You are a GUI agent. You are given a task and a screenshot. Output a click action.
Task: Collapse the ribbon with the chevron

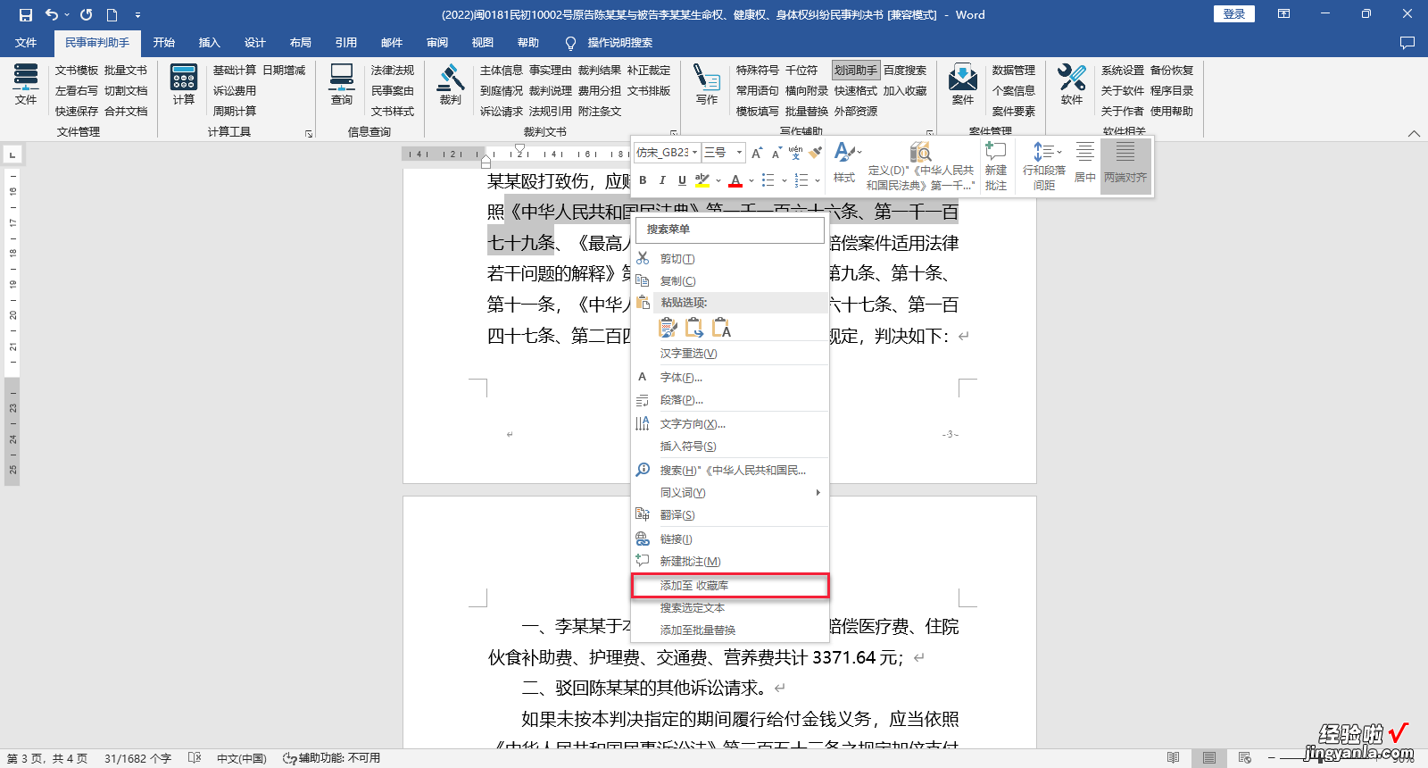coord(1414,133)
